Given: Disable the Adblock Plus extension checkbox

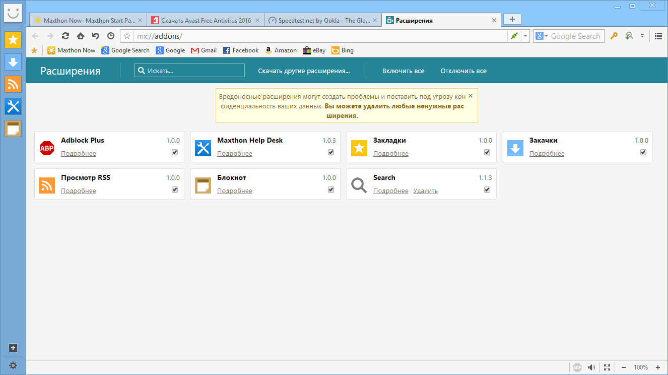Looking at the screenshot, I should pyautogui.click(x=175, y=152).
